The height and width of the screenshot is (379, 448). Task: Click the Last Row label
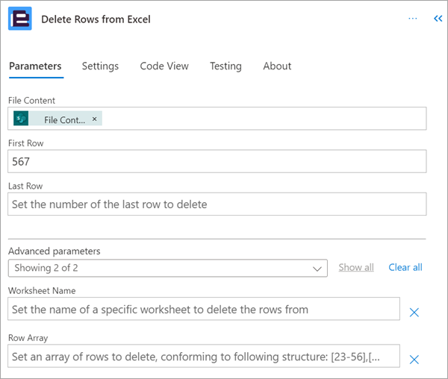(25, 186)
